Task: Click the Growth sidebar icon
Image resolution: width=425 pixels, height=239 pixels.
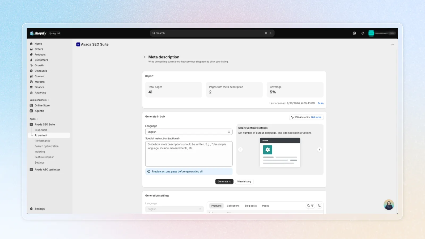Action: coord(31,65)
